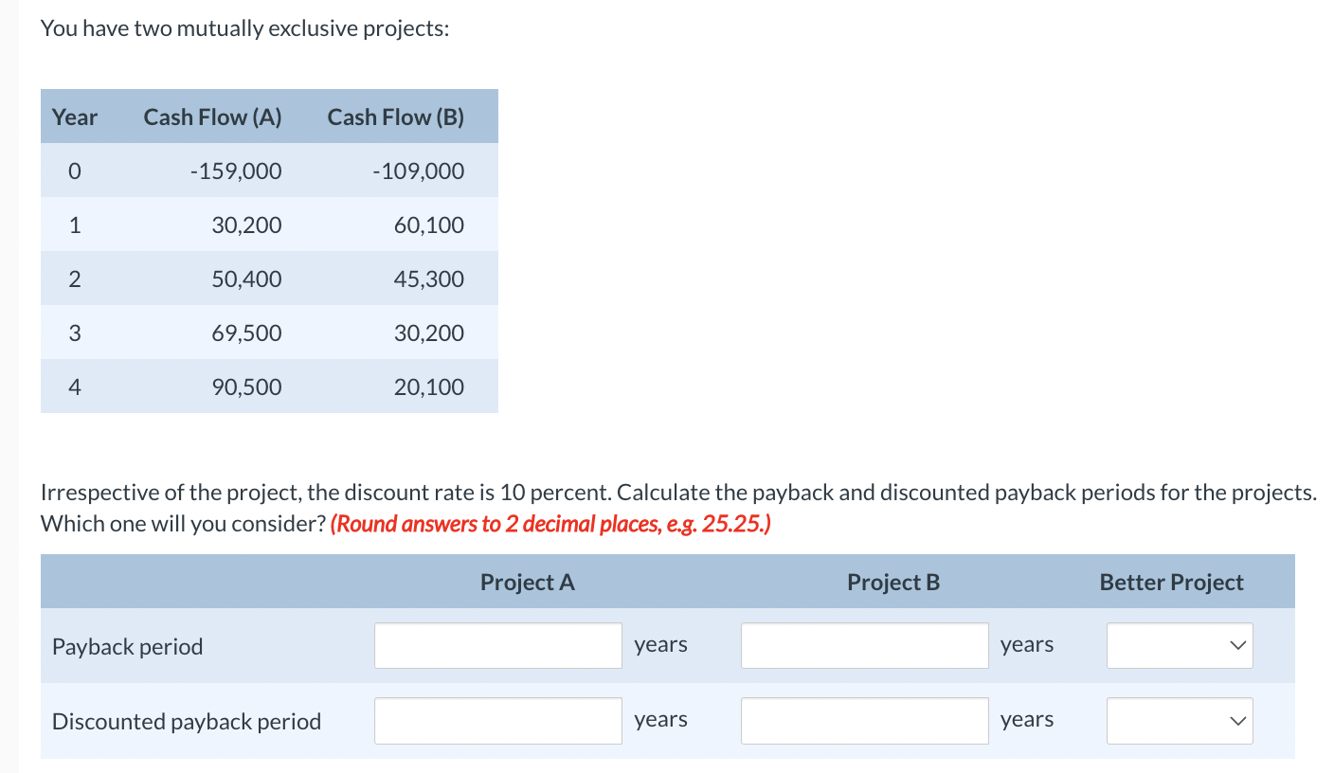The width and height of the screenshot is (1334, 773).
Task: Click the Payback period input for Project B
Action: click(864, 645)
